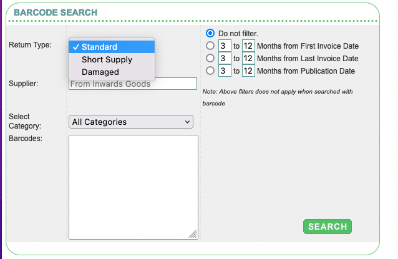Click the Supplier input field
The image size is (398, 259).
click(x=133, y=84)
